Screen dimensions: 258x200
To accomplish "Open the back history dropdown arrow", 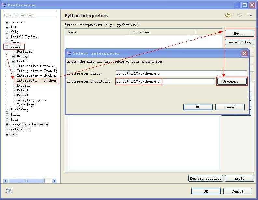I will [233, 15].
